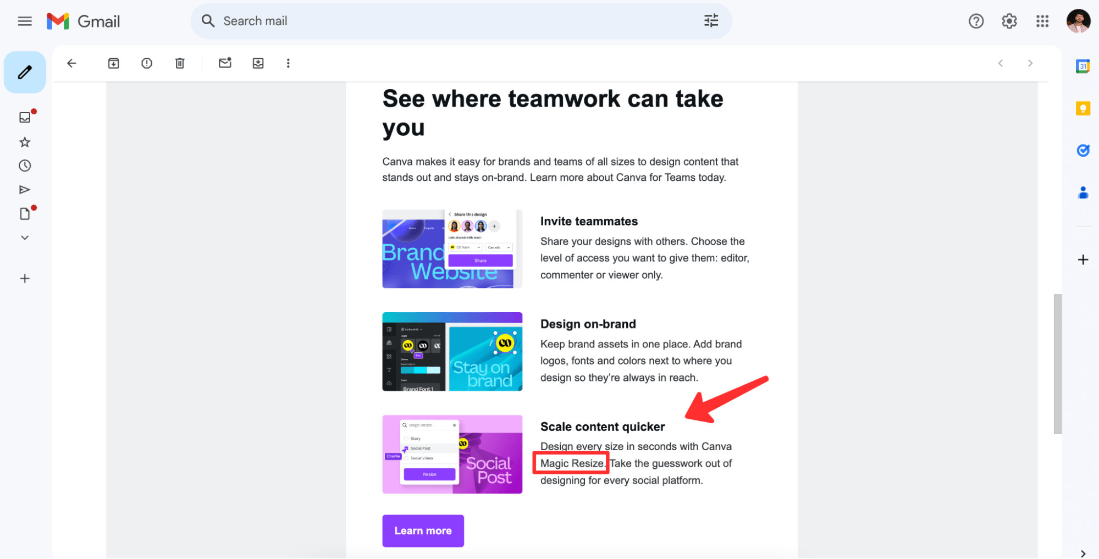Screen dimensions: 1099x559
Task: Click the email vertical scrollbar
Action: (1057, 364)
